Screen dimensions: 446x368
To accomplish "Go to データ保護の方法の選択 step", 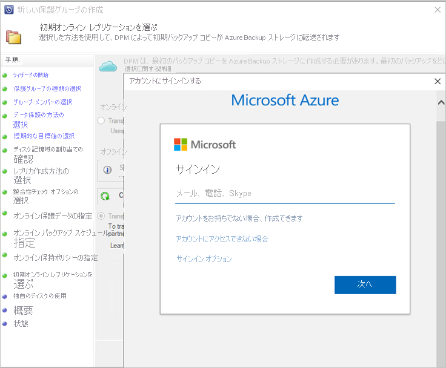I will point(38,120).
